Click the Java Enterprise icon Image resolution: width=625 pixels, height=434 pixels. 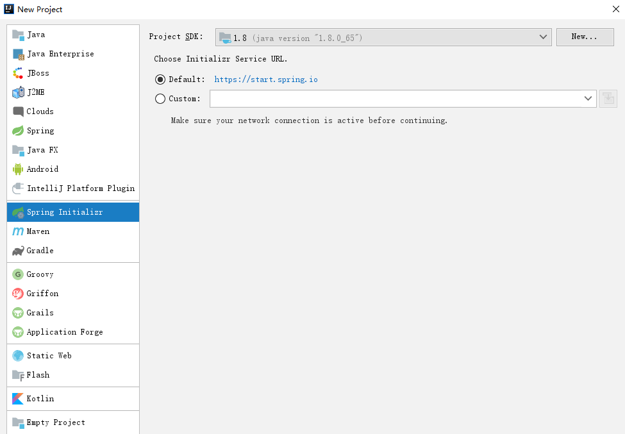pos(19,54)
